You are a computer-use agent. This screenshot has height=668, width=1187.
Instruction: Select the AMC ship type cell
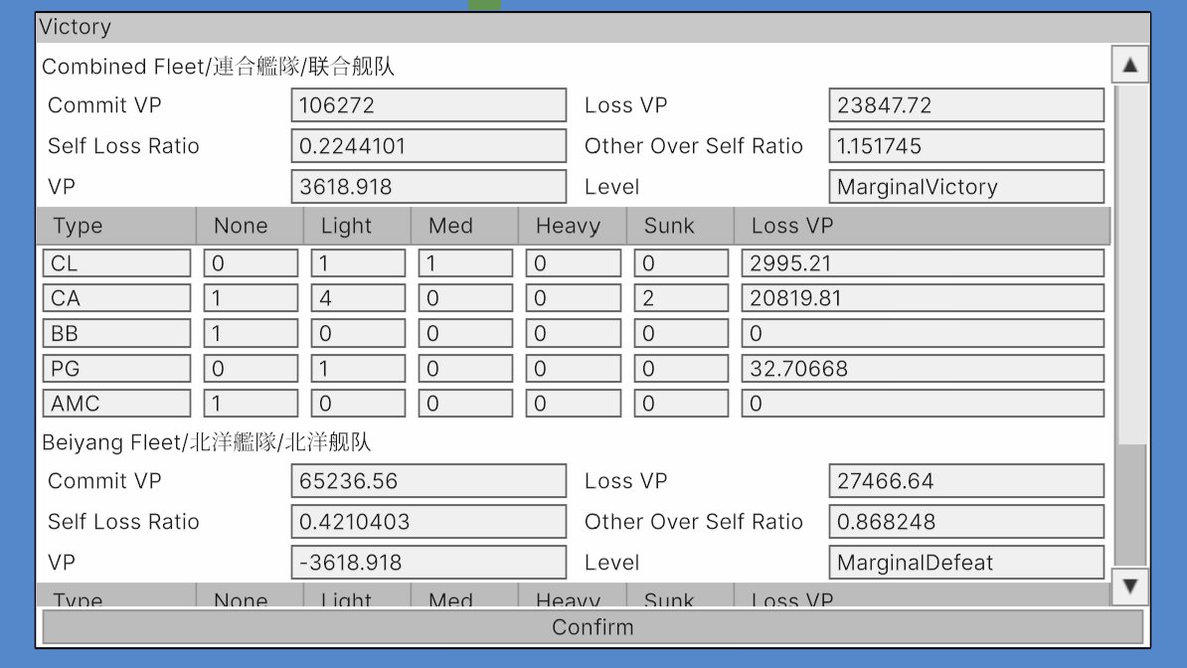pos(116,404)
